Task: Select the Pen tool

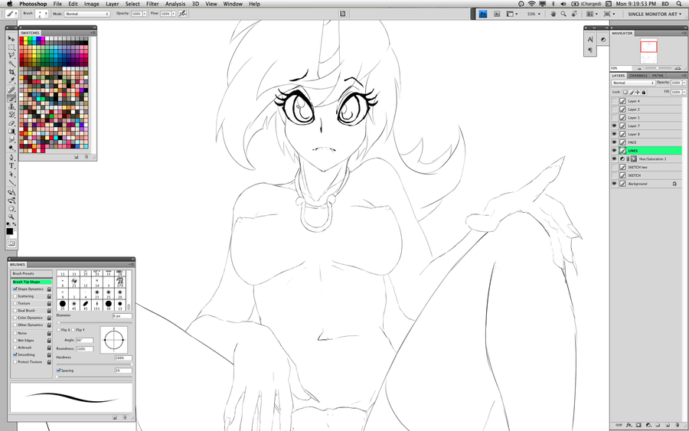Action: [11, 158]
